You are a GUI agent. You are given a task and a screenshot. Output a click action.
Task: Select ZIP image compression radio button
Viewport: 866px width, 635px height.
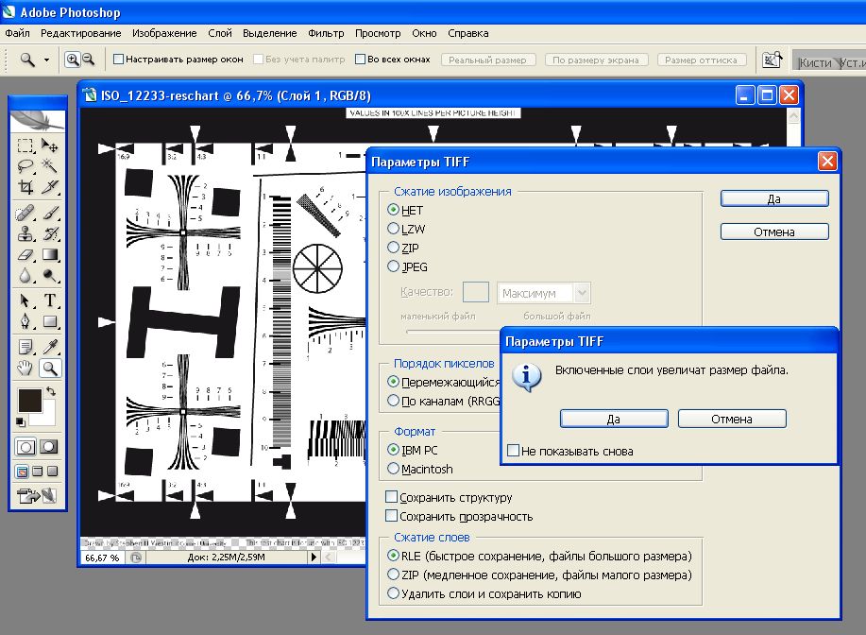pyautogui.click(x=393, y=247)
